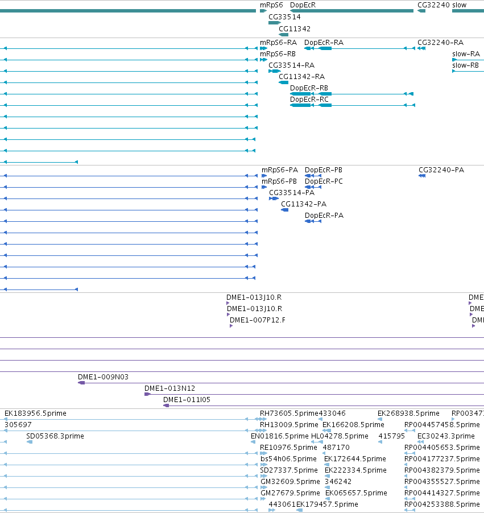
Task: Click the slow gene label
Action: [459, 5]
